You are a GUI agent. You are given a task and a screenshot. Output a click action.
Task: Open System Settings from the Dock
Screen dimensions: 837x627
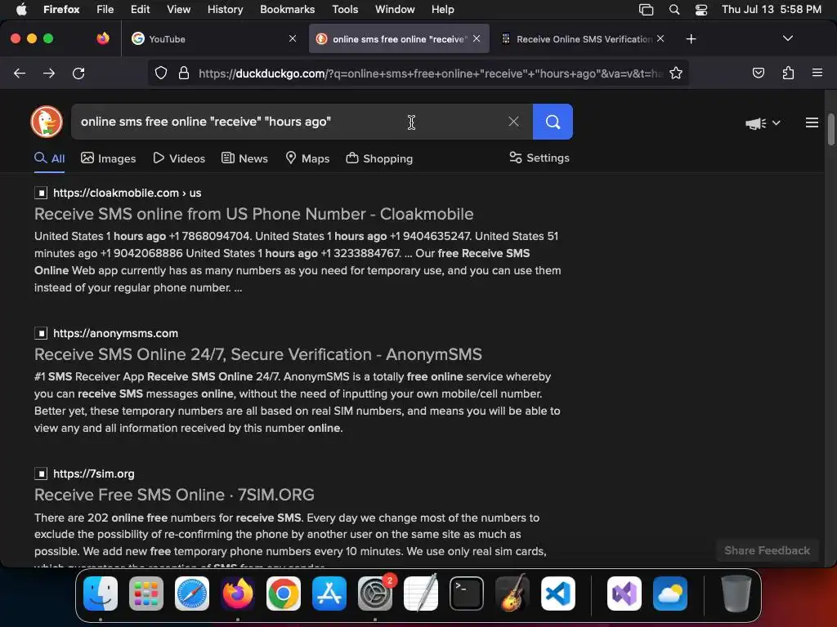click(x=375, y=594)
